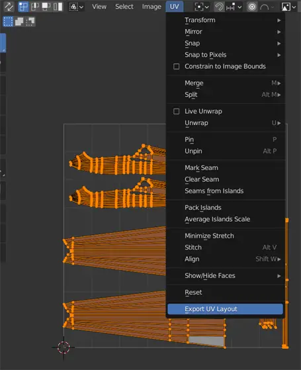The height and width of the screenshot is (370, 301).
Task: Click the 2D cursor crosshair
Action: pyautogui.click(x=64, y=347)
